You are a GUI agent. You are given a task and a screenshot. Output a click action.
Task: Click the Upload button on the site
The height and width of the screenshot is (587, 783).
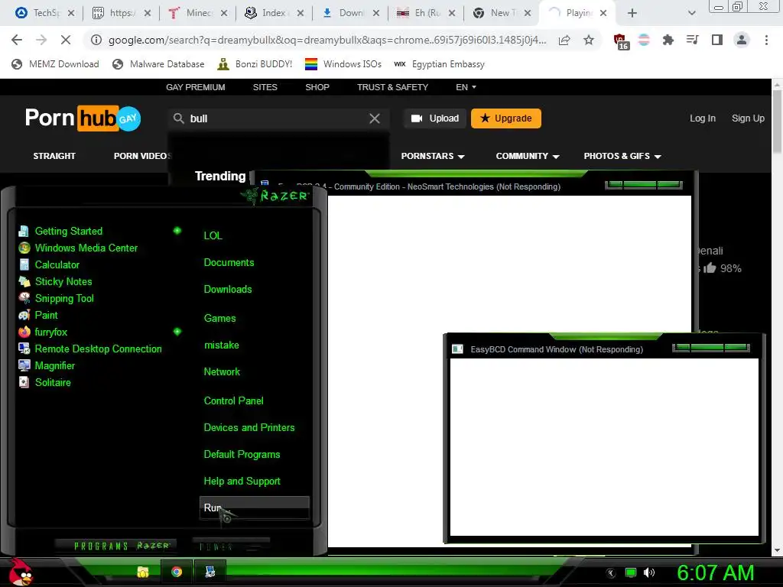(435, 118)
